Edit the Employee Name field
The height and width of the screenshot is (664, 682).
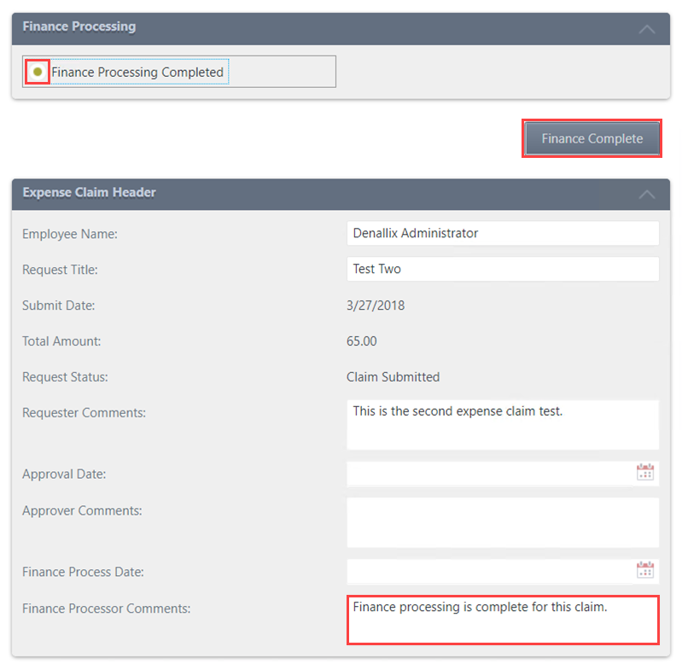point(503,233)
